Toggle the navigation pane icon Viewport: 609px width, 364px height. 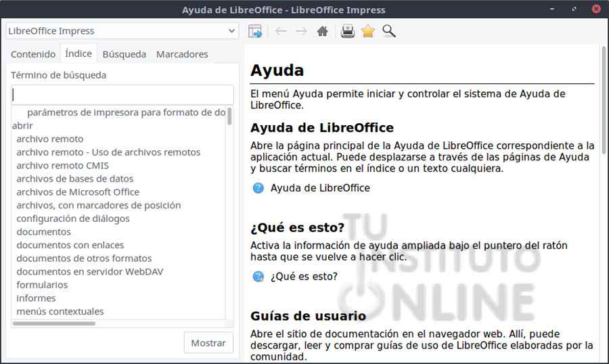pos(255,31)
